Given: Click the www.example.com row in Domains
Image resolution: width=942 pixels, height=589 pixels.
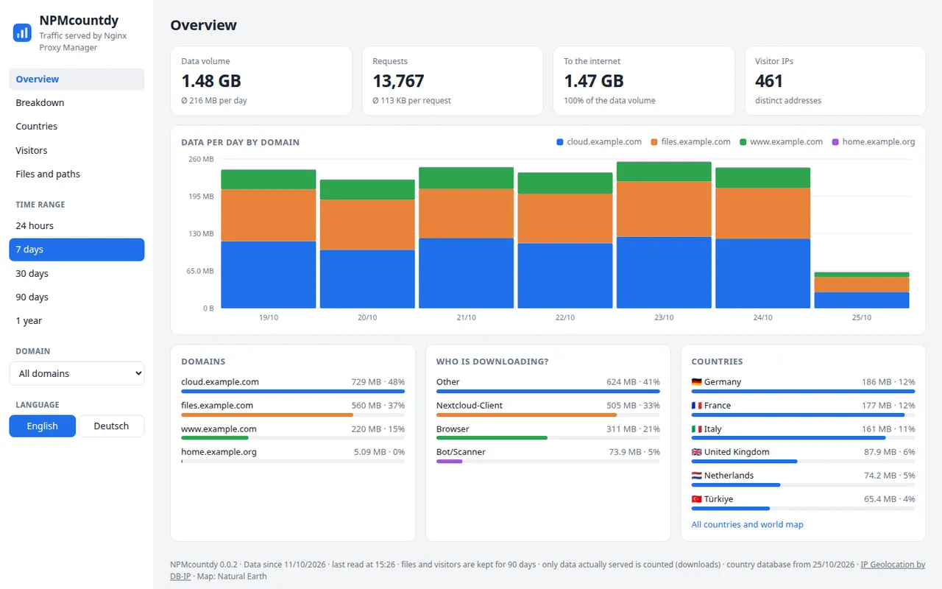Looking at the screenshot, I should coord(293,433).
